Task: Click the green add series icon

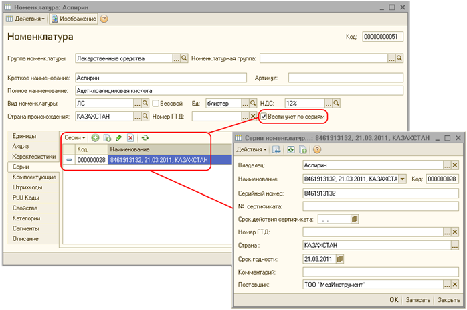Action: pyautogui.click(x=95, y=137)
